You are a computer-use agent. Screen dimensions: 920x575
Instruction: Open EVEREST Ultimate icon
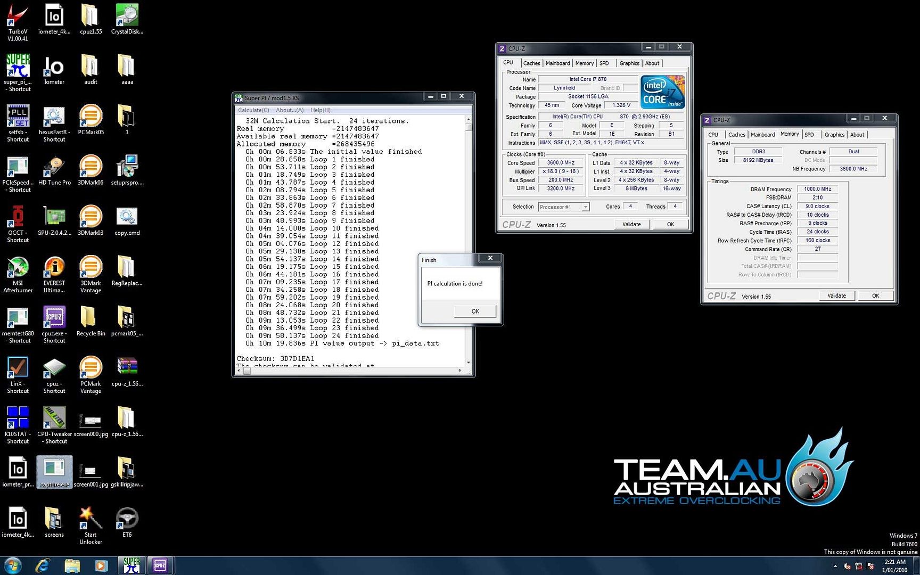click(x=54, y=274)
